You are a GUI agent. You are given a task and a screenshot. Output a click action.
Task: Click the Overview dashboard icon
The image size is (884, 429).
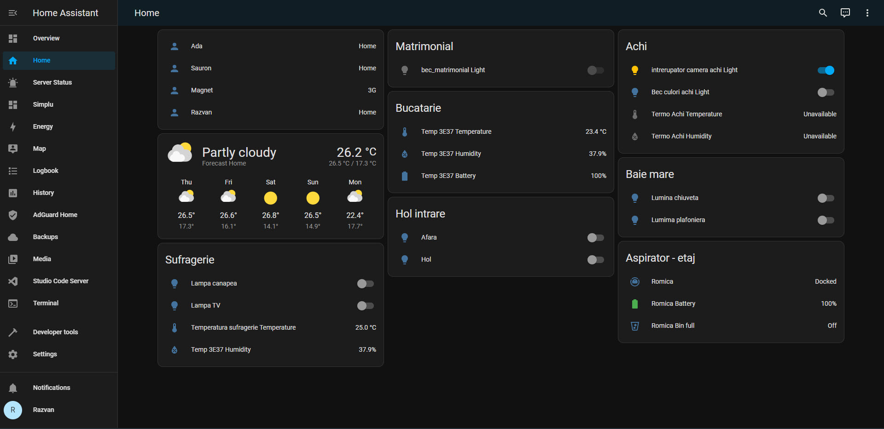point(13,39)
